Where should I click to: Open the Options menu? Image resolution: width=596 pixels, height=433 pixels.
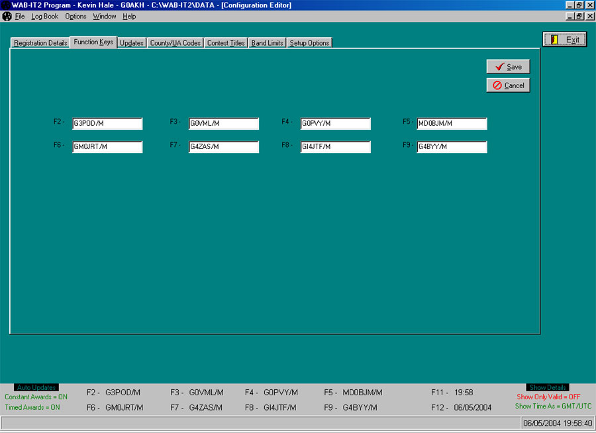coord(75,16)
